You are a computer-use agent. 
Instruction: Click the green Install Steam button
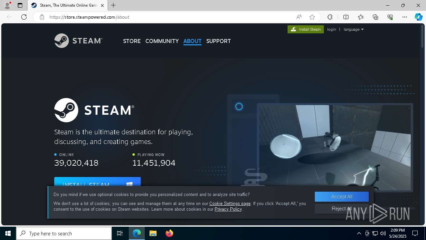(306, 29)
